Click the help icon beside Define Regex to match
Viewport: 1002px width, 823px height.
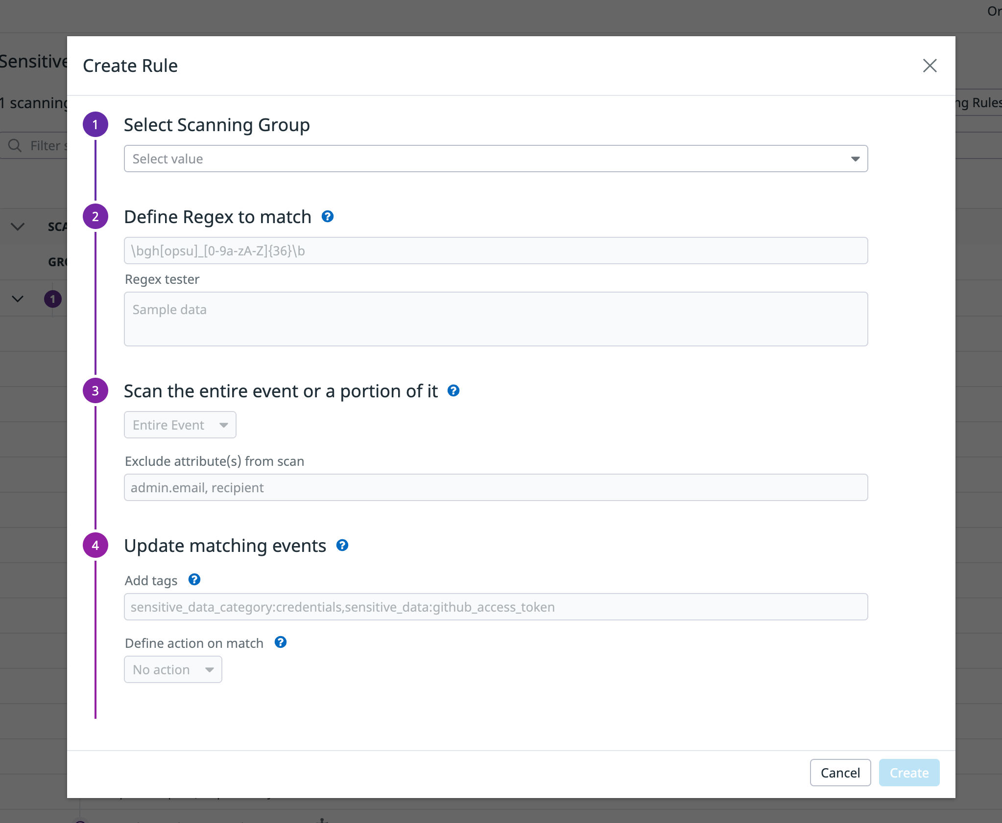pos(328,216)
